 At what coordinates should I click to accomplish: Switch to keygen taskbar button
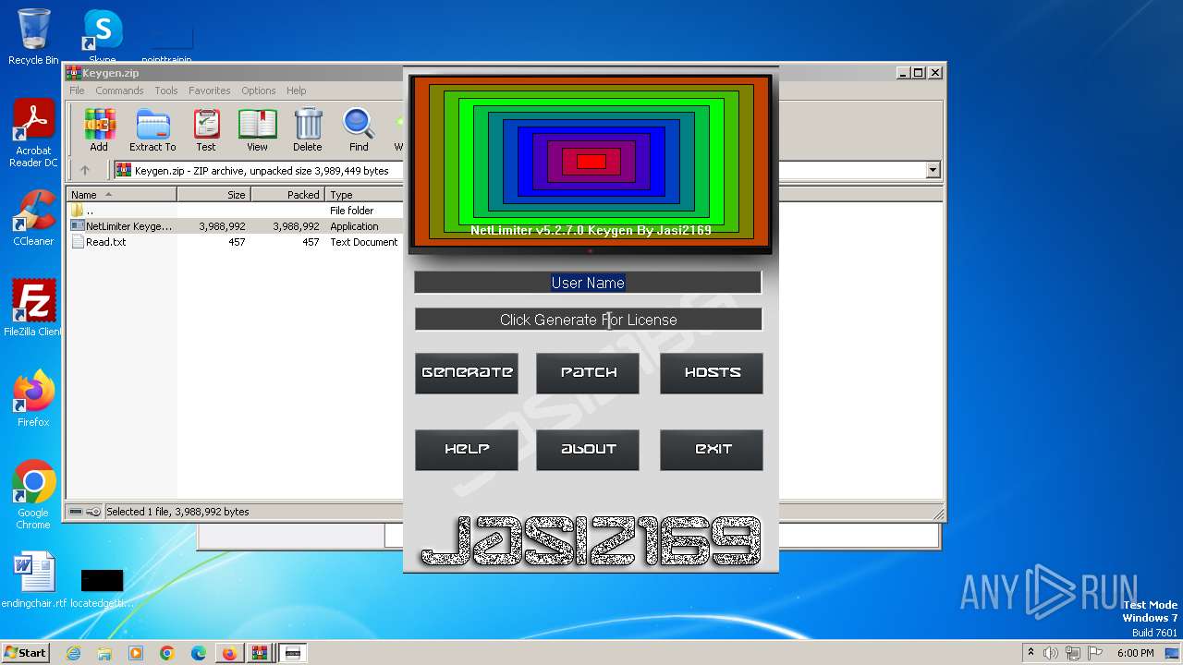(x=293, y=653)
